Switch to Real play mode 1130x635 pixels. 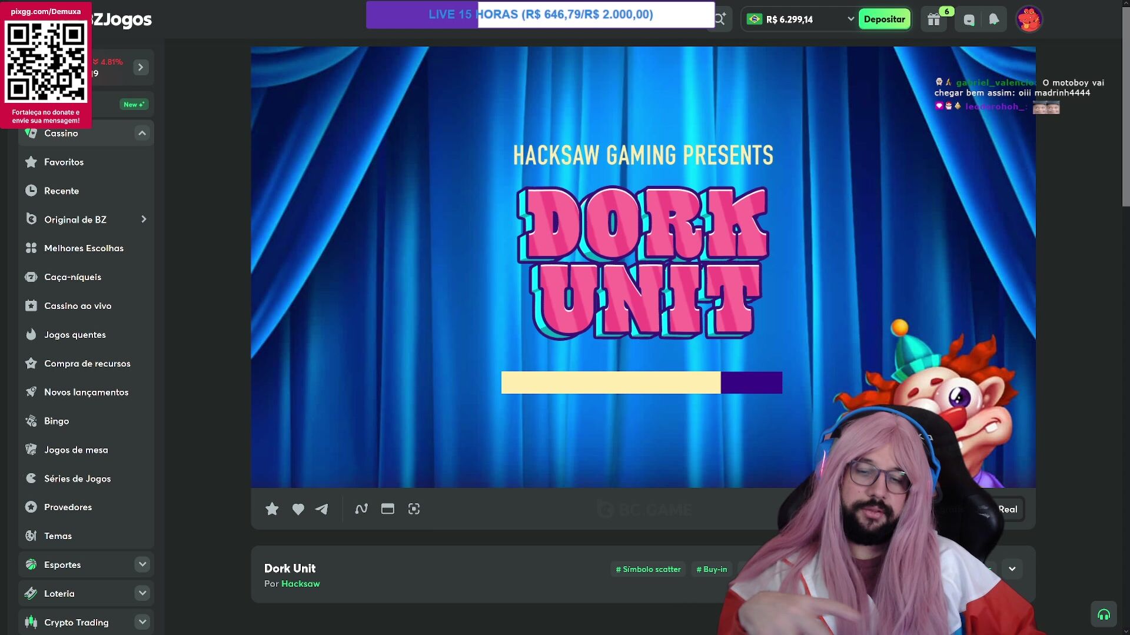(1008, 510)
